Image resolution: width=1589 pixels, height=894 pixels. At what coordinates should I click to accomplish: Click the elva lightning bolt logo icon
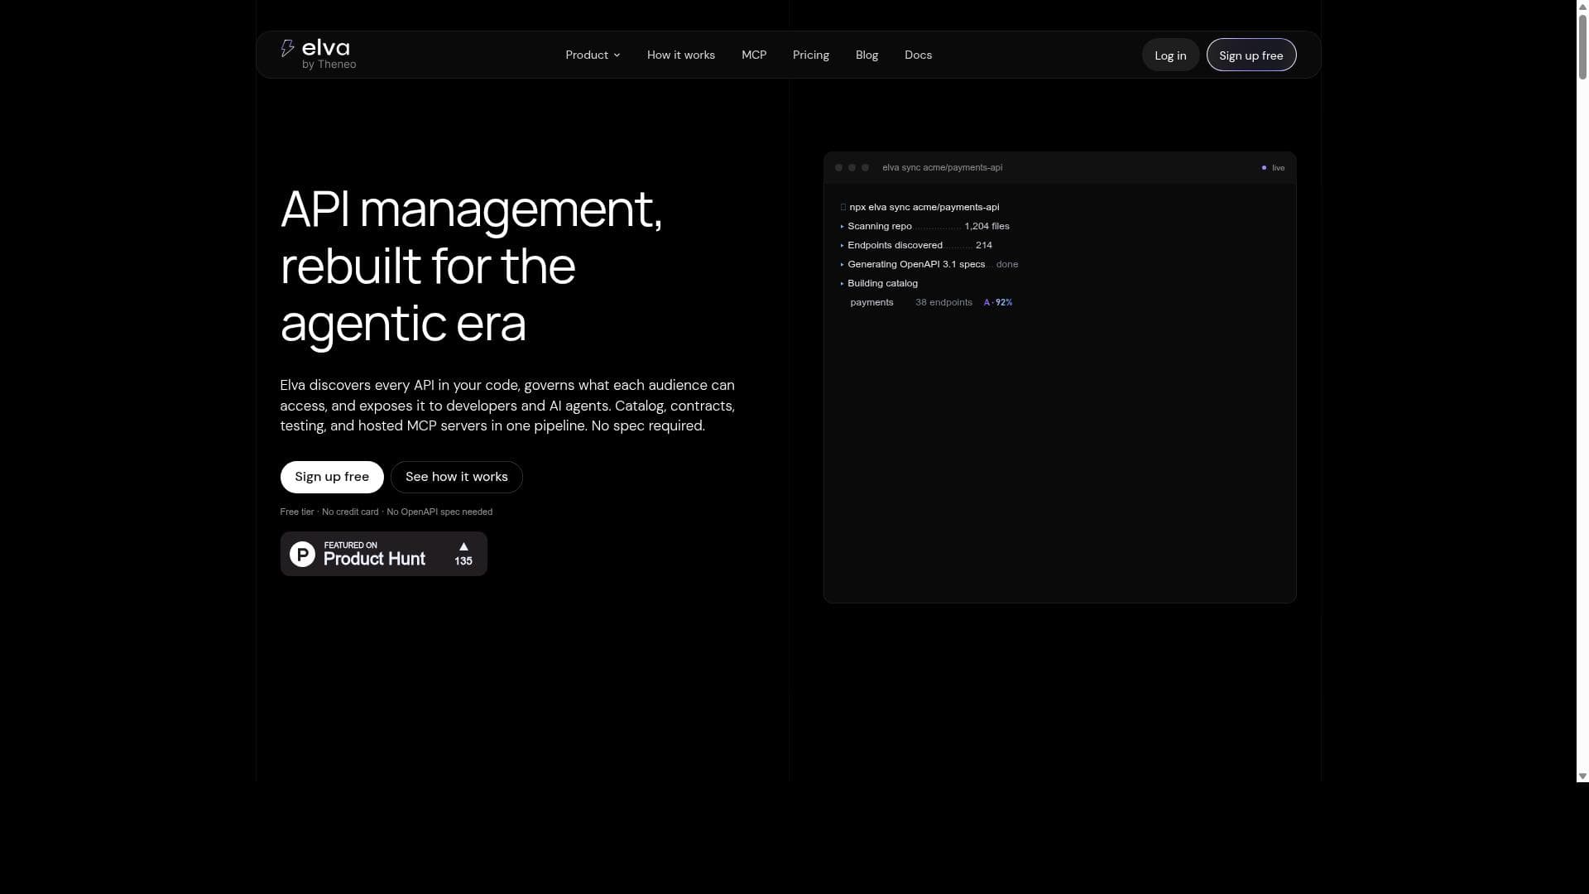click(287, 49)
